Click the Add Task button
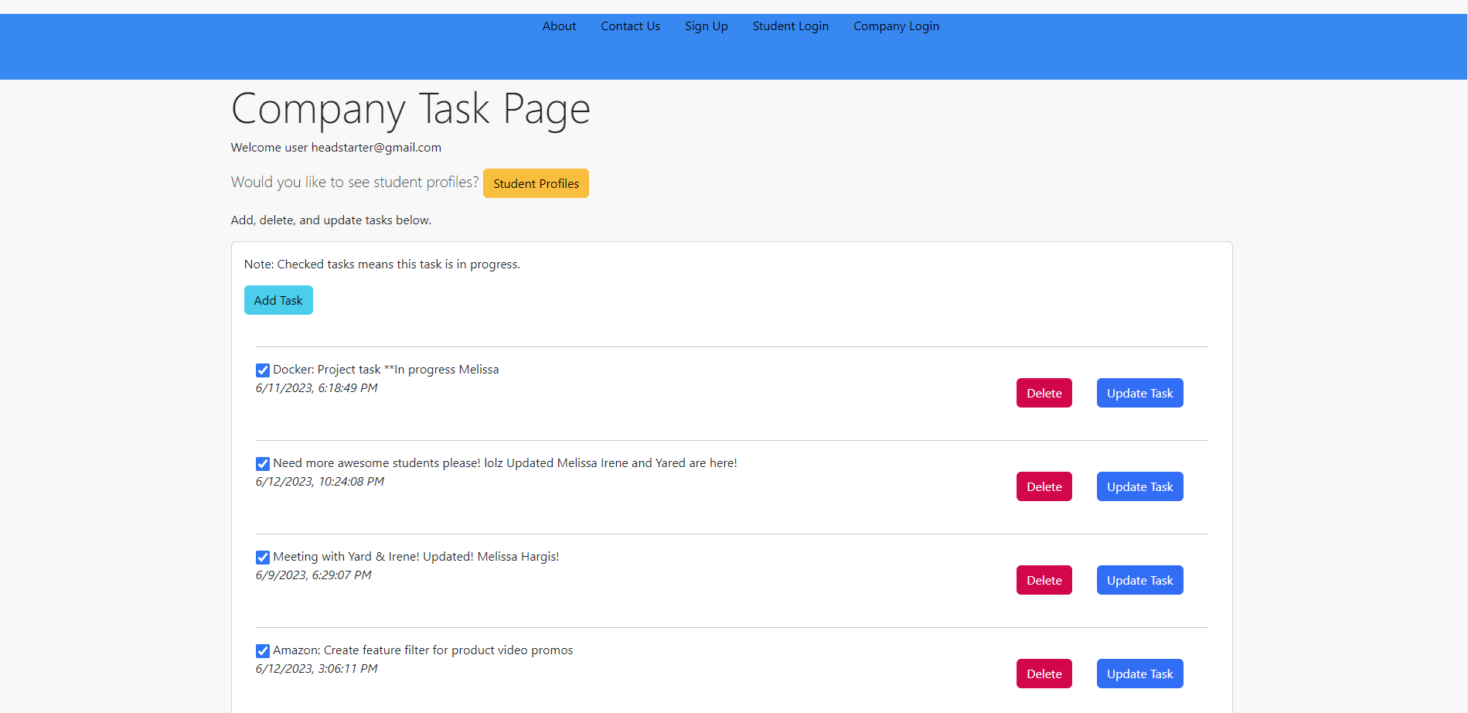1468x713 pixels. 278,300
